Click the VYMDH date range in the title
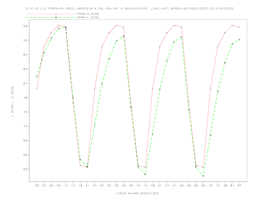This screenshot has height=202, width=261. point(202,9)
